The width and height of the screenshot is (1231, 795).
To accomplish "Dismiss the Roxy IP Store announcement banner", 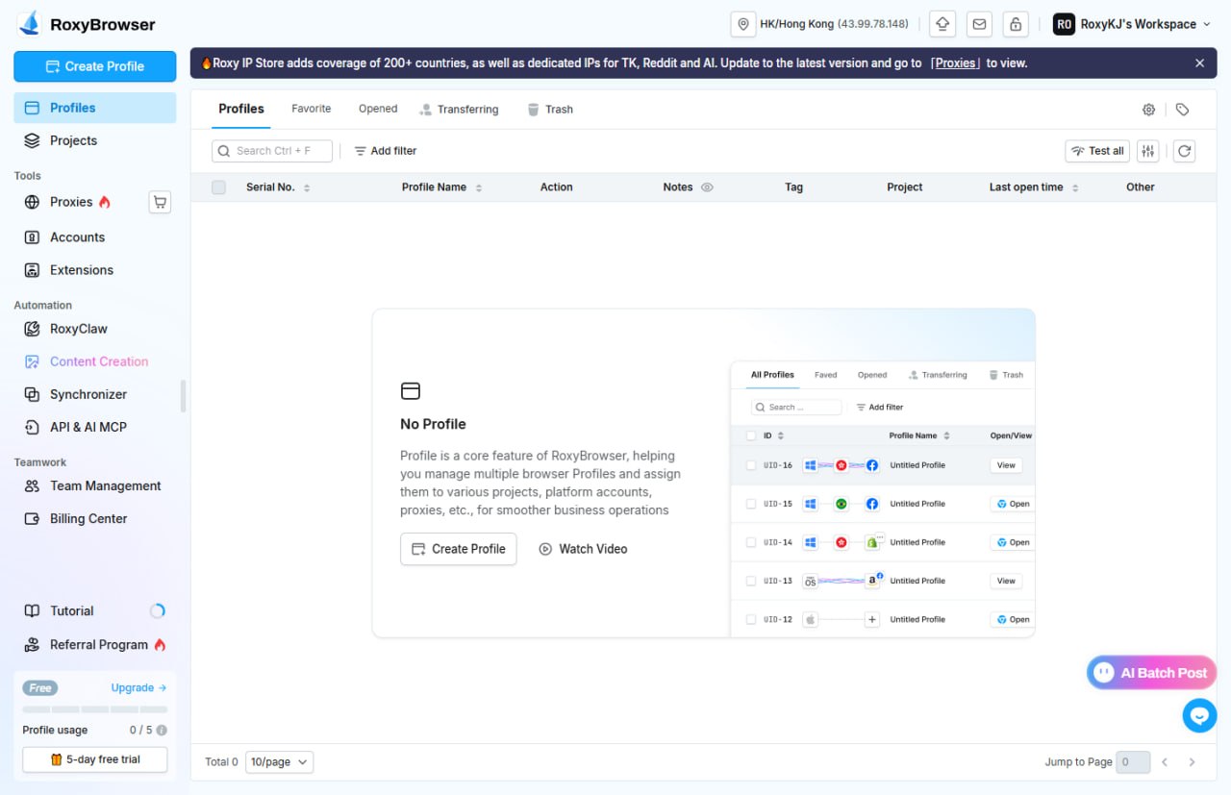I will point(1200,62).
